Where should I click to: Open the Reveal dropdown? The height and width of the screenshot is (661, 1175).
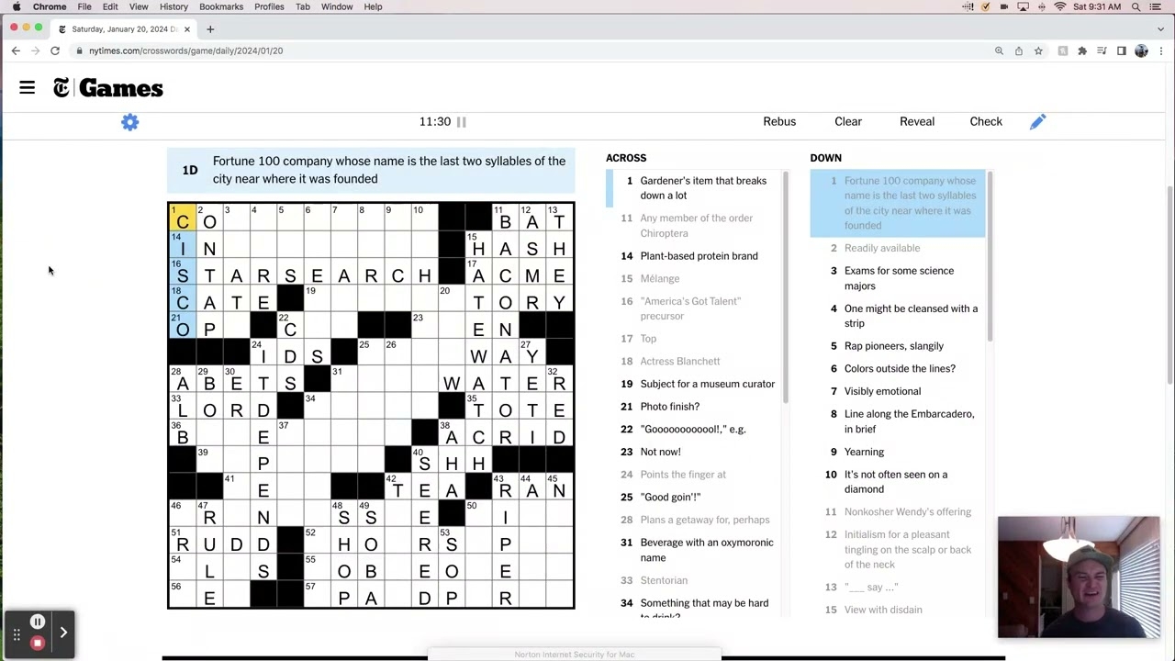pyautogui.click(x=916, y=121)
